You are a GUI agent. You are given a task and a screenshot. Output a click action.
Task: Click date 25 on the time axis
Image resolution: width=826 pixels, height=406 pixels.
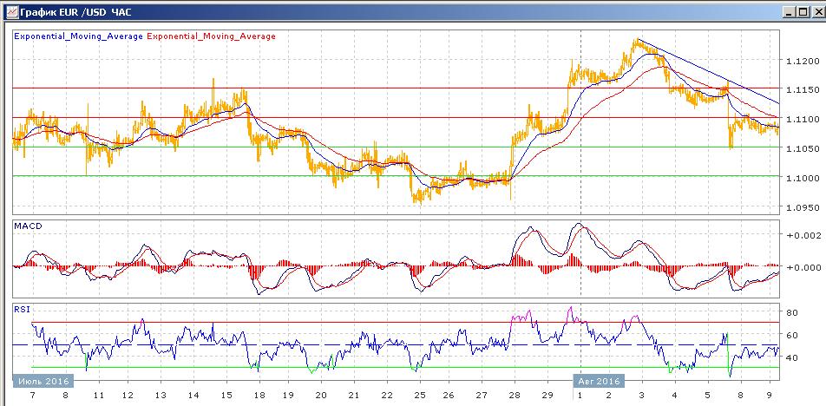tap(420, 396)
